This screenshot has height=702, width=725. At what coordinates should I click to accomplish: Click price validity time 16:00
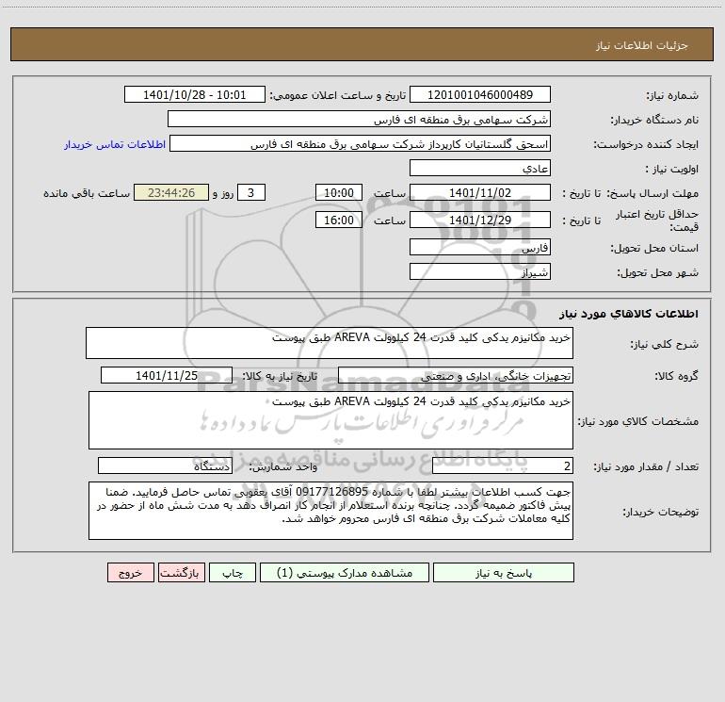[x=338, y=220]
